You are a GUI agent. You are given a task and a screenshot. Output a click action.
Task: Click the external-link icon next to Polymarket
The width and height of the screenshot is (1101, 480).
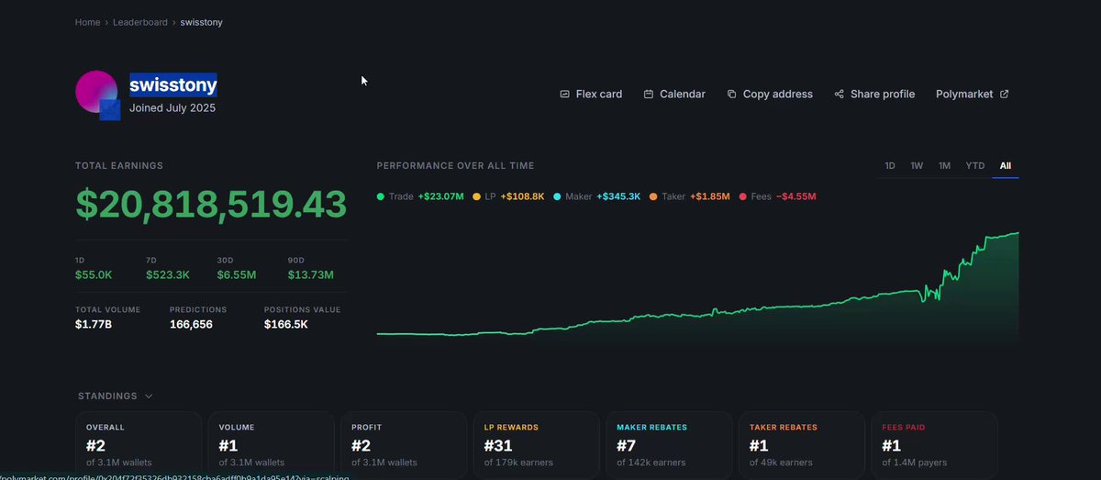(x=1004, y=94)
